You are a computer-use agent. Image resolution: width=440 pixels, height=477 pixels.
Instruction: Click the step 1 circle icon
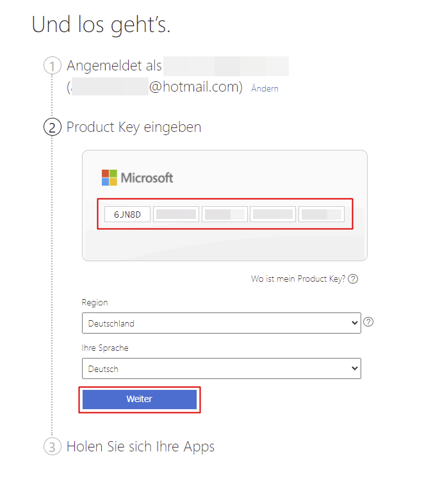pos(53,66)
